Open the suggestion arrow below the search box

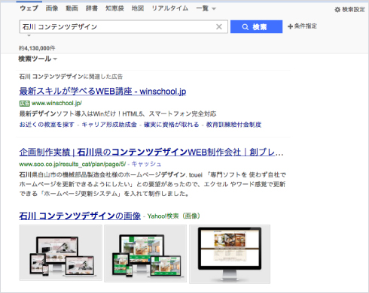29,36
